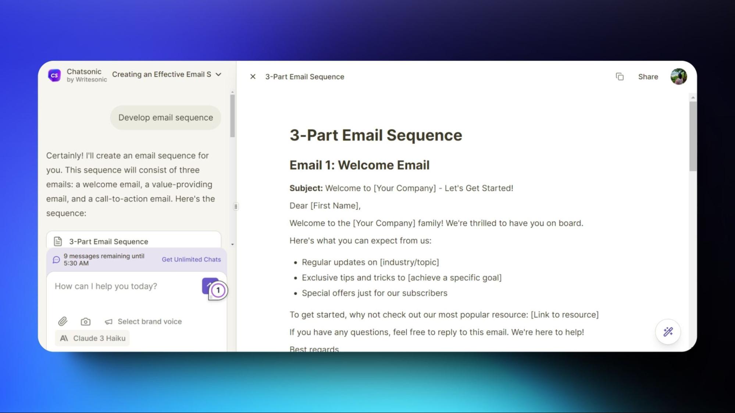Select the magic wand/edit icon bottom right
Image resolution: width=735 pixels, height=413 pixels.
(668, 331)
